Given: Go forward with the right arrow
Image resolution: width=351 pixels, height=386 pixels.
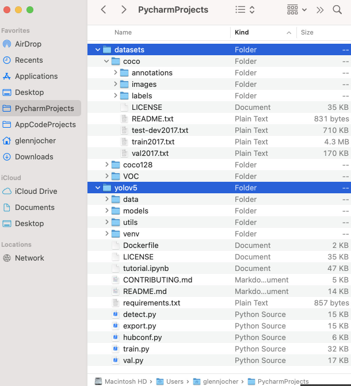Looking at the screenshot, I should tap(124, 10).
